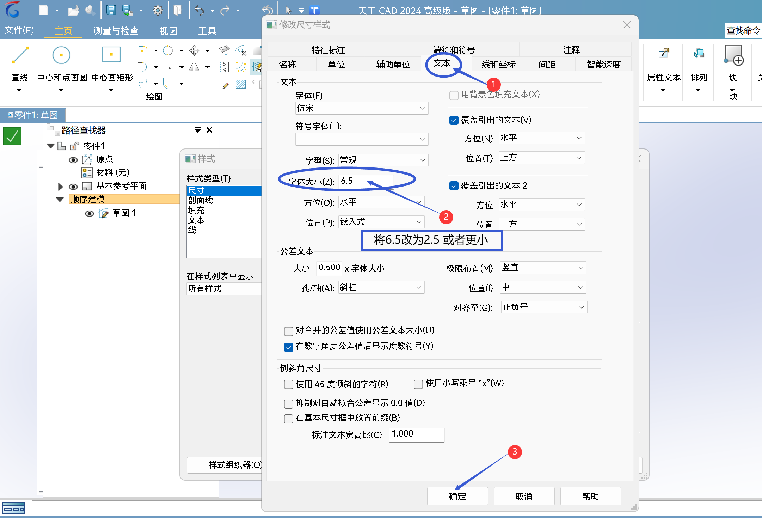Click the Settings gear icon in the quick toolbar
This screenshot has height=518, width=762.
pyautogui.click(x=158, y=10)
